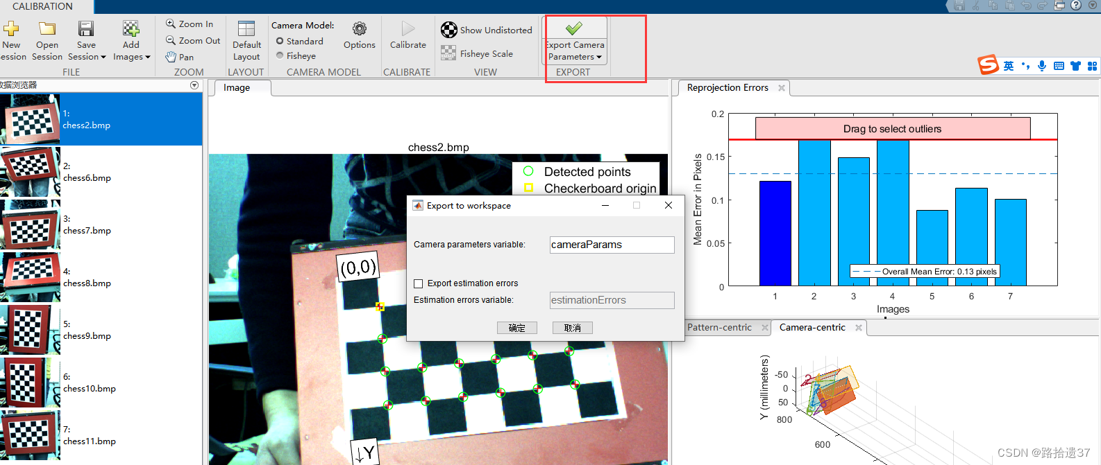This screenshot has width=1101, height=465.
Task: Toggle Show Undistorted view
Action: point(487,30)
